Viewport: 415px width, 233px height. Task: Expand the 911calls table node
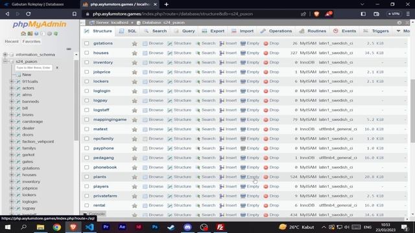tap(12, 82)
